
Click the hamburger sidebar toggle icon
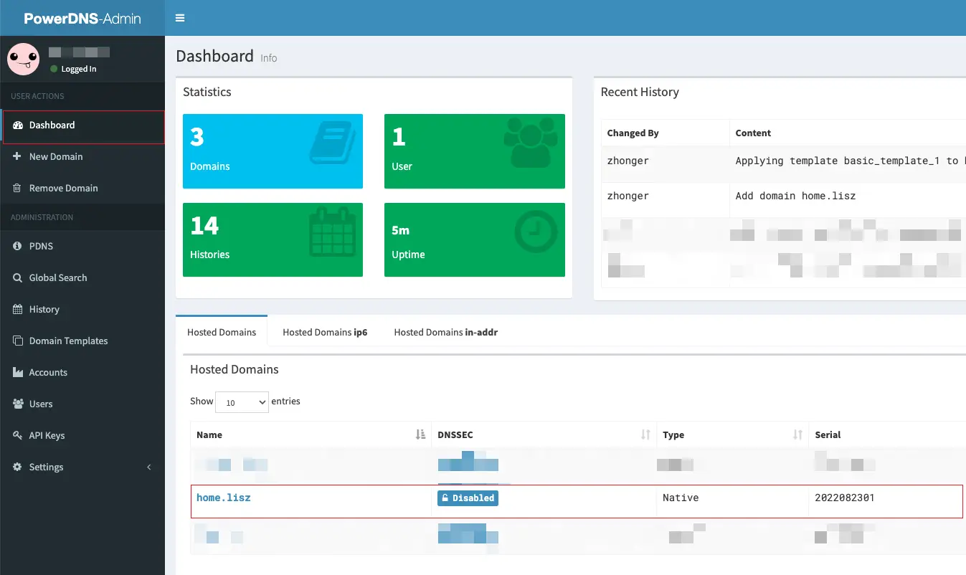[x=180, y=18]
